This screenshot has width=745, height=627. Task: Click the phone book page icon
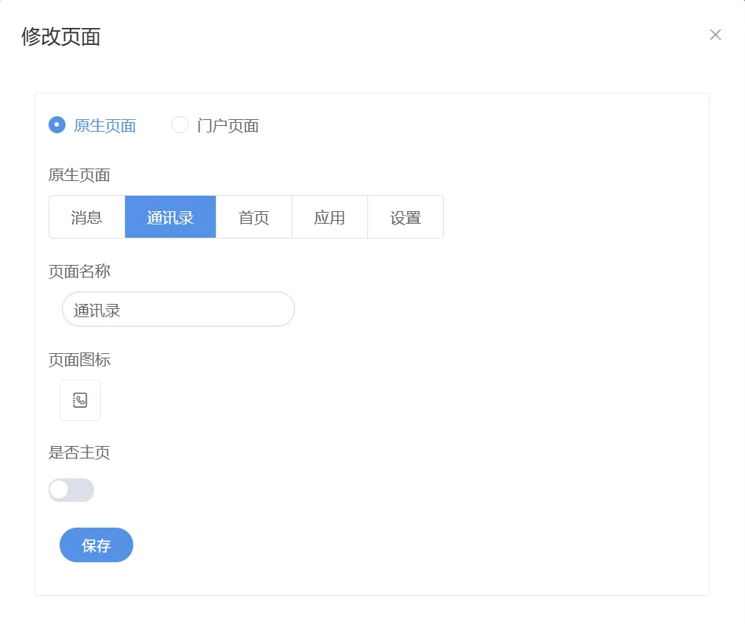pyautogui.click(x=80, y=400)
